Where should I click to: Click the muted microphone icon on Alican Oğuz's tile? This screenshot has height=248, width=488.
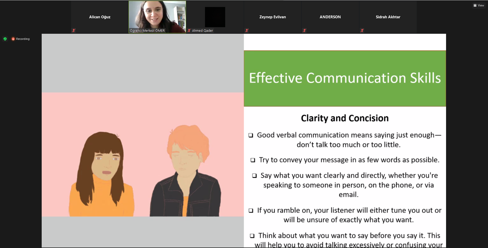click(x=74, y=30)
